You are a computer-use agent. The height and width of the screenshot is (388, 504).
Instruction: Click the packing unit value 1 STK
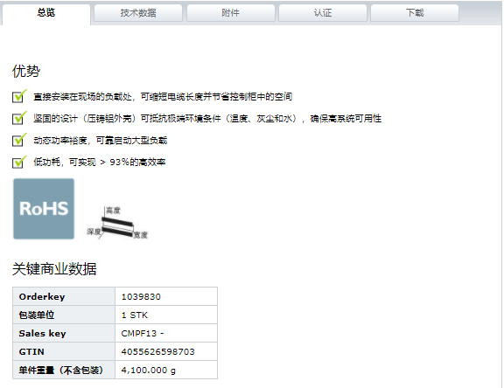click(x=135, y=315)
